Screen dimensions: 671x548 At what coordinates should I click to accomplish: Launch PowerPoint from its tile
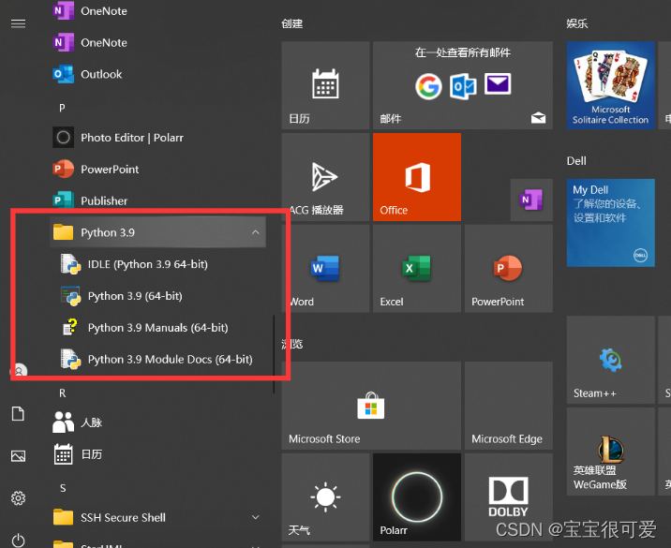coord(508,268)
